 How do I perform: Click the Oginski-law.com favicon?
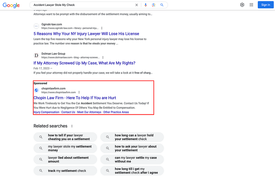36,26
